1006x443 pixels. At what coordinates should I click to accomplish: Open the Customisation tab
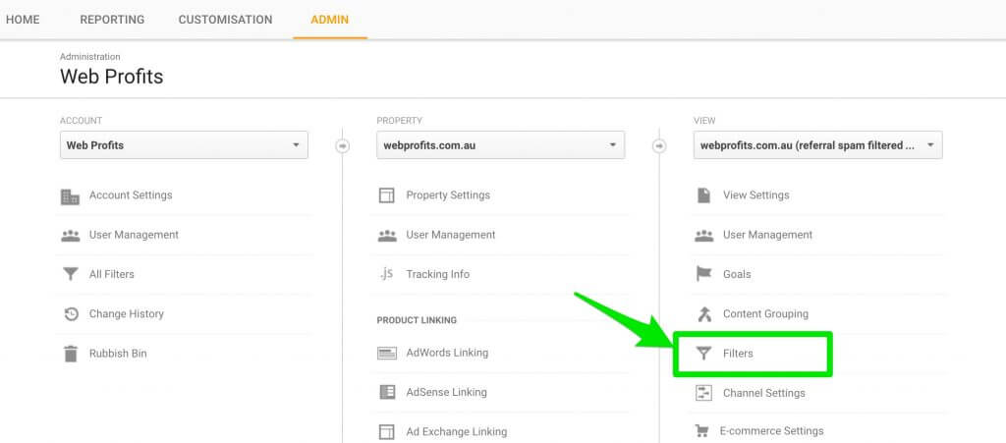tap(225, 20)
